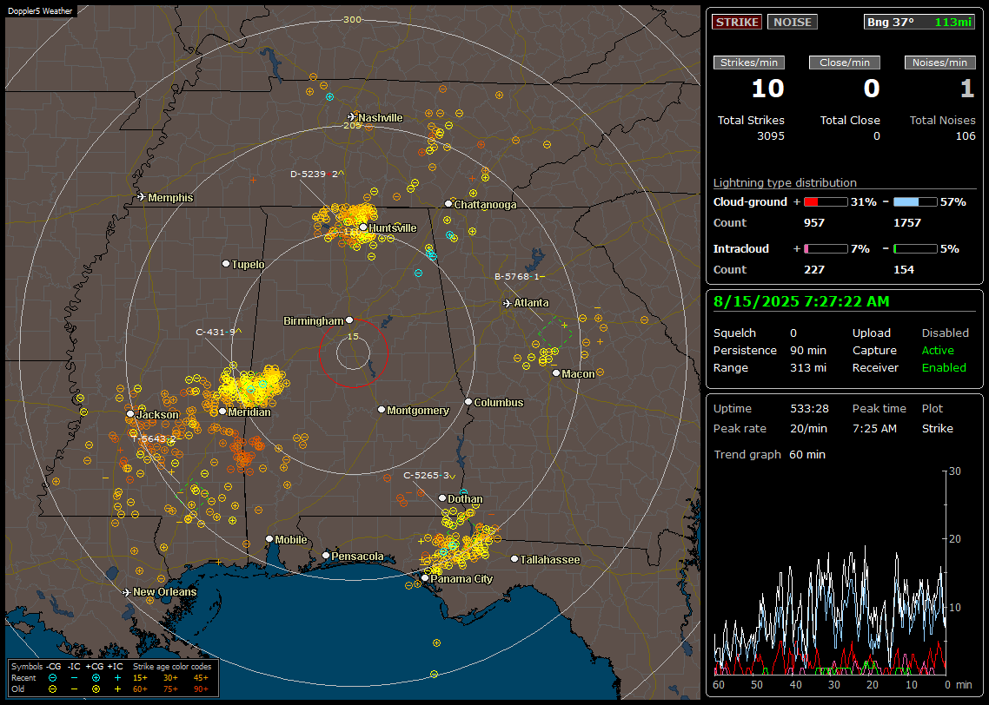This screenshot has width=989, height=705.
Task: Click the New Orleans airport icon
Action: pos(126,592)
